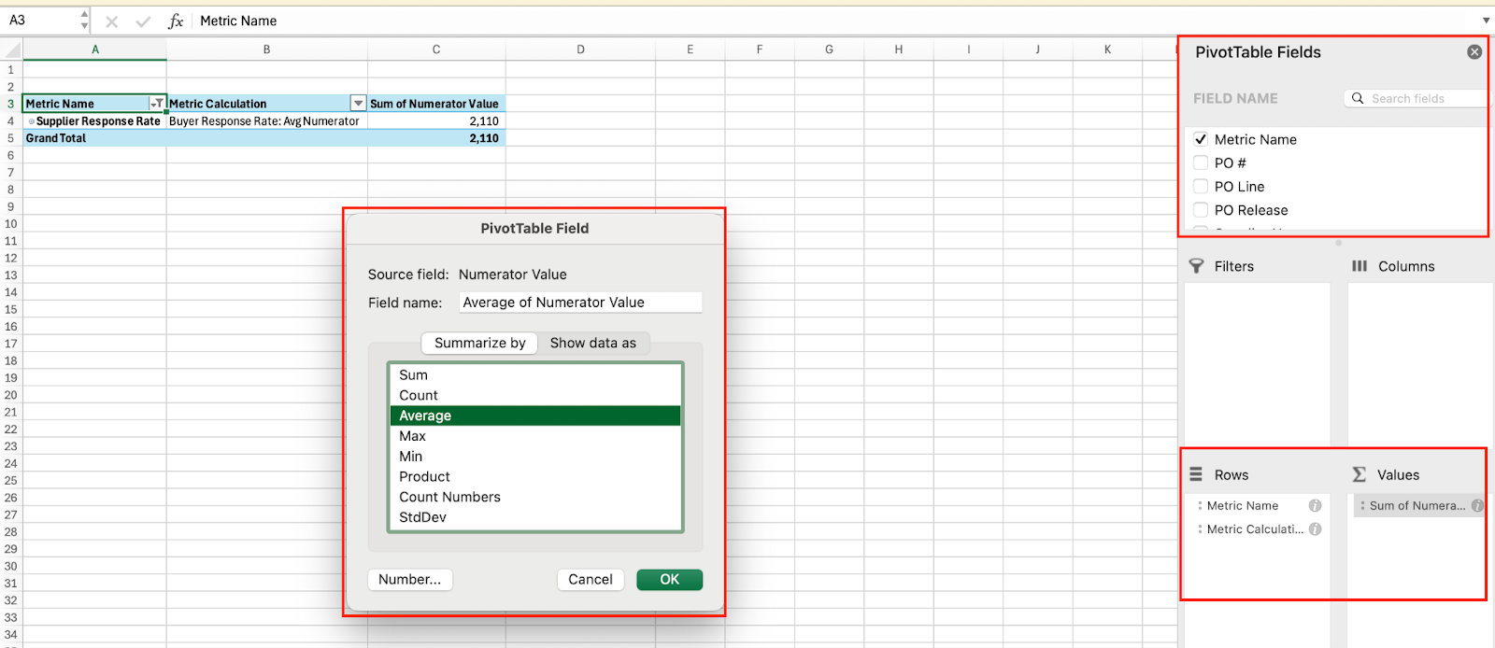1495x648 pixels.
Task: Select row 4 header
Action: click(x=11, y=121)
